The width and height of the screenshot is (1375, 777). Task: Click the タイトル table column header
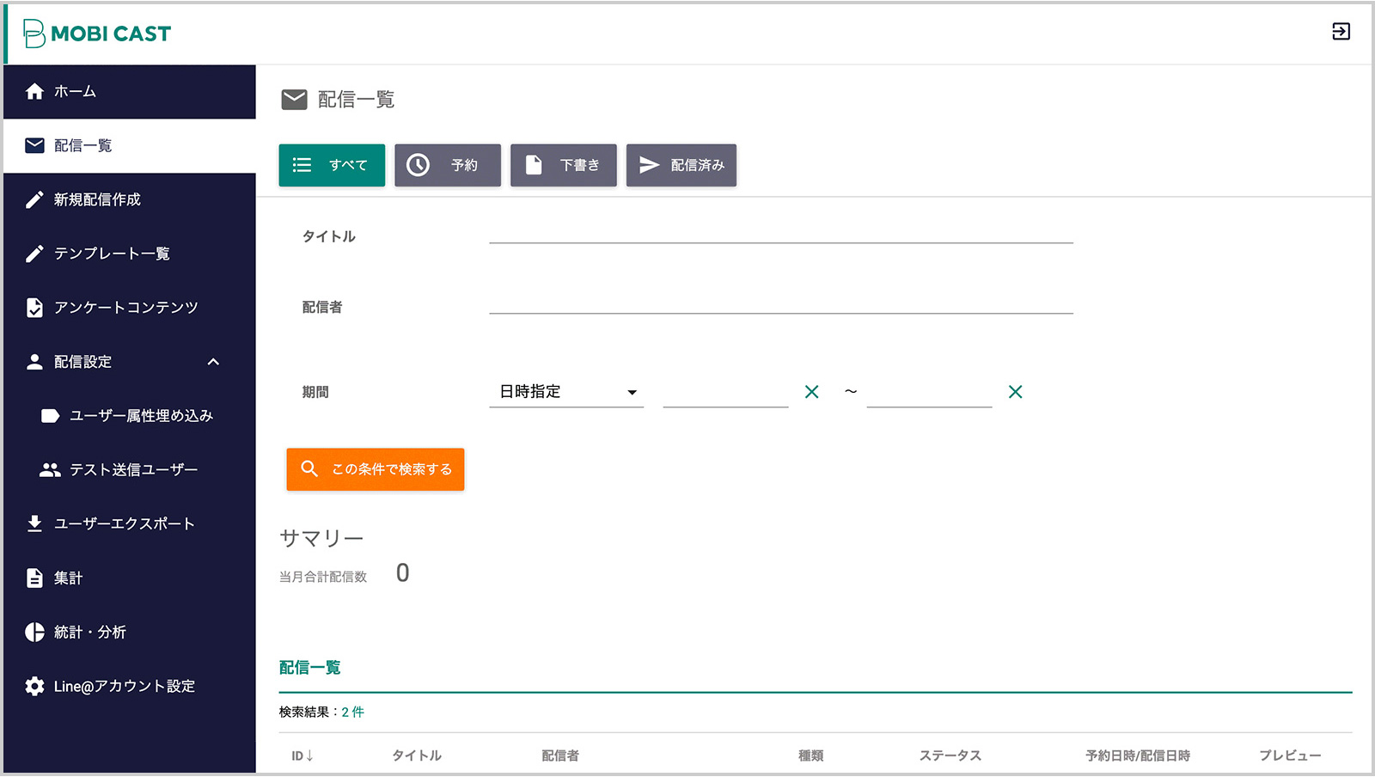(417, 756)
